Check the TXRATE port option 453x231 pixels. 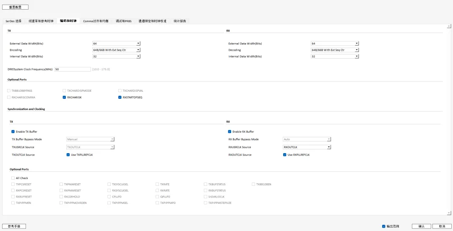pos(157,184)
